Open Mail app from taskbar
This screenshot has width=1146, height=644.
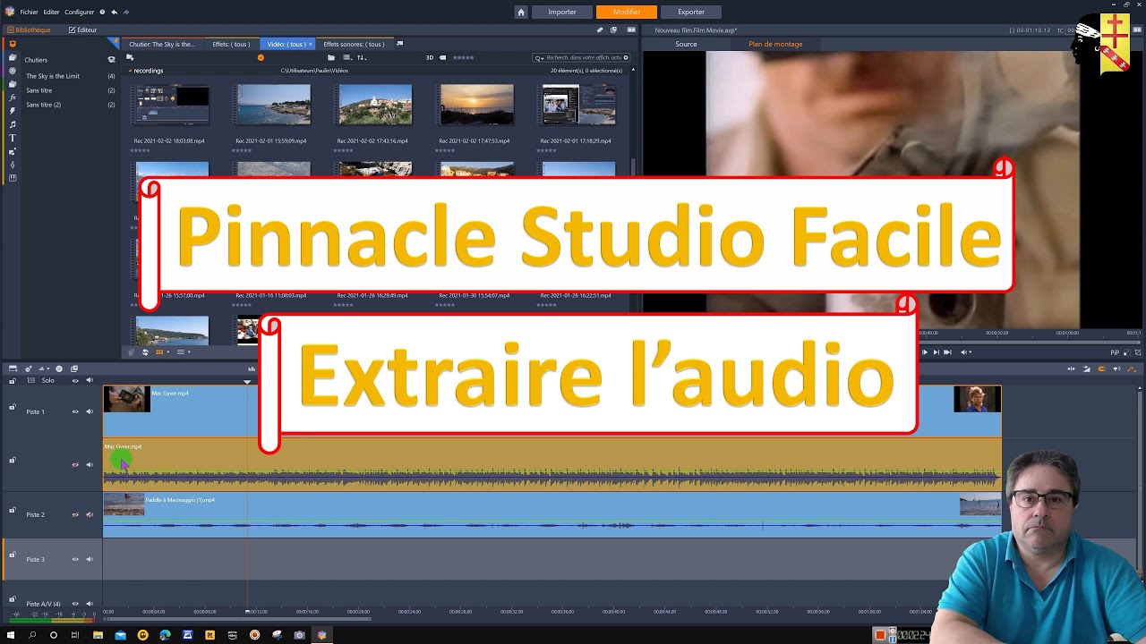(120, 635)
